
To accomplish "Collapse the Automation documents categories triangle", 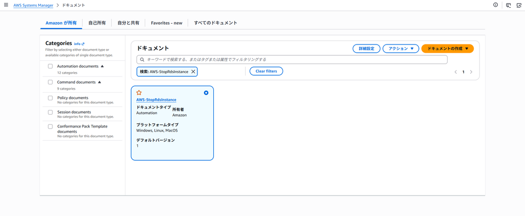I will pyautogui.click(x=102, y=66).
